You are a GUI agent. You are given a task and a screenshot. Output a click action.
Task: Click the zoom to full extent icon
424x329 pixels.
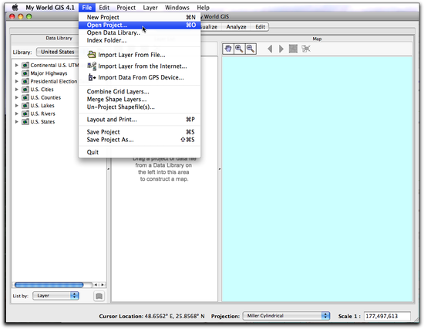(x=293, y=49)
